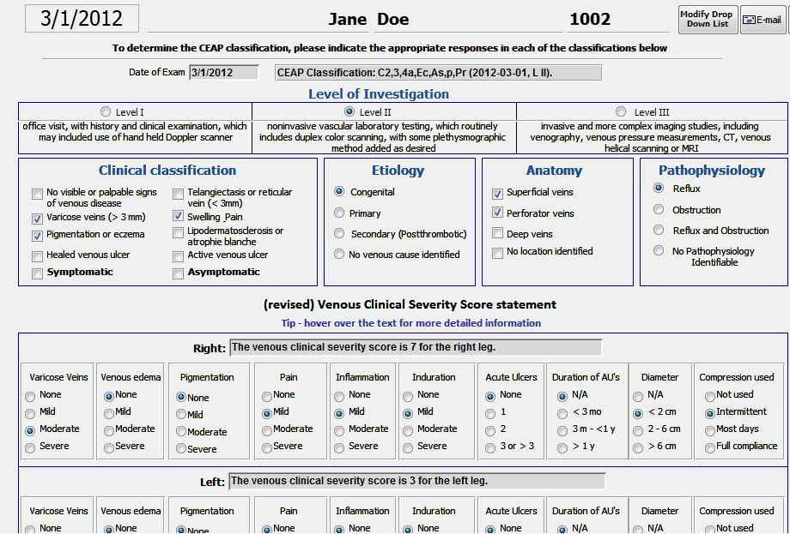
Task: Click the hover tip text line
Action: (411, 323)
